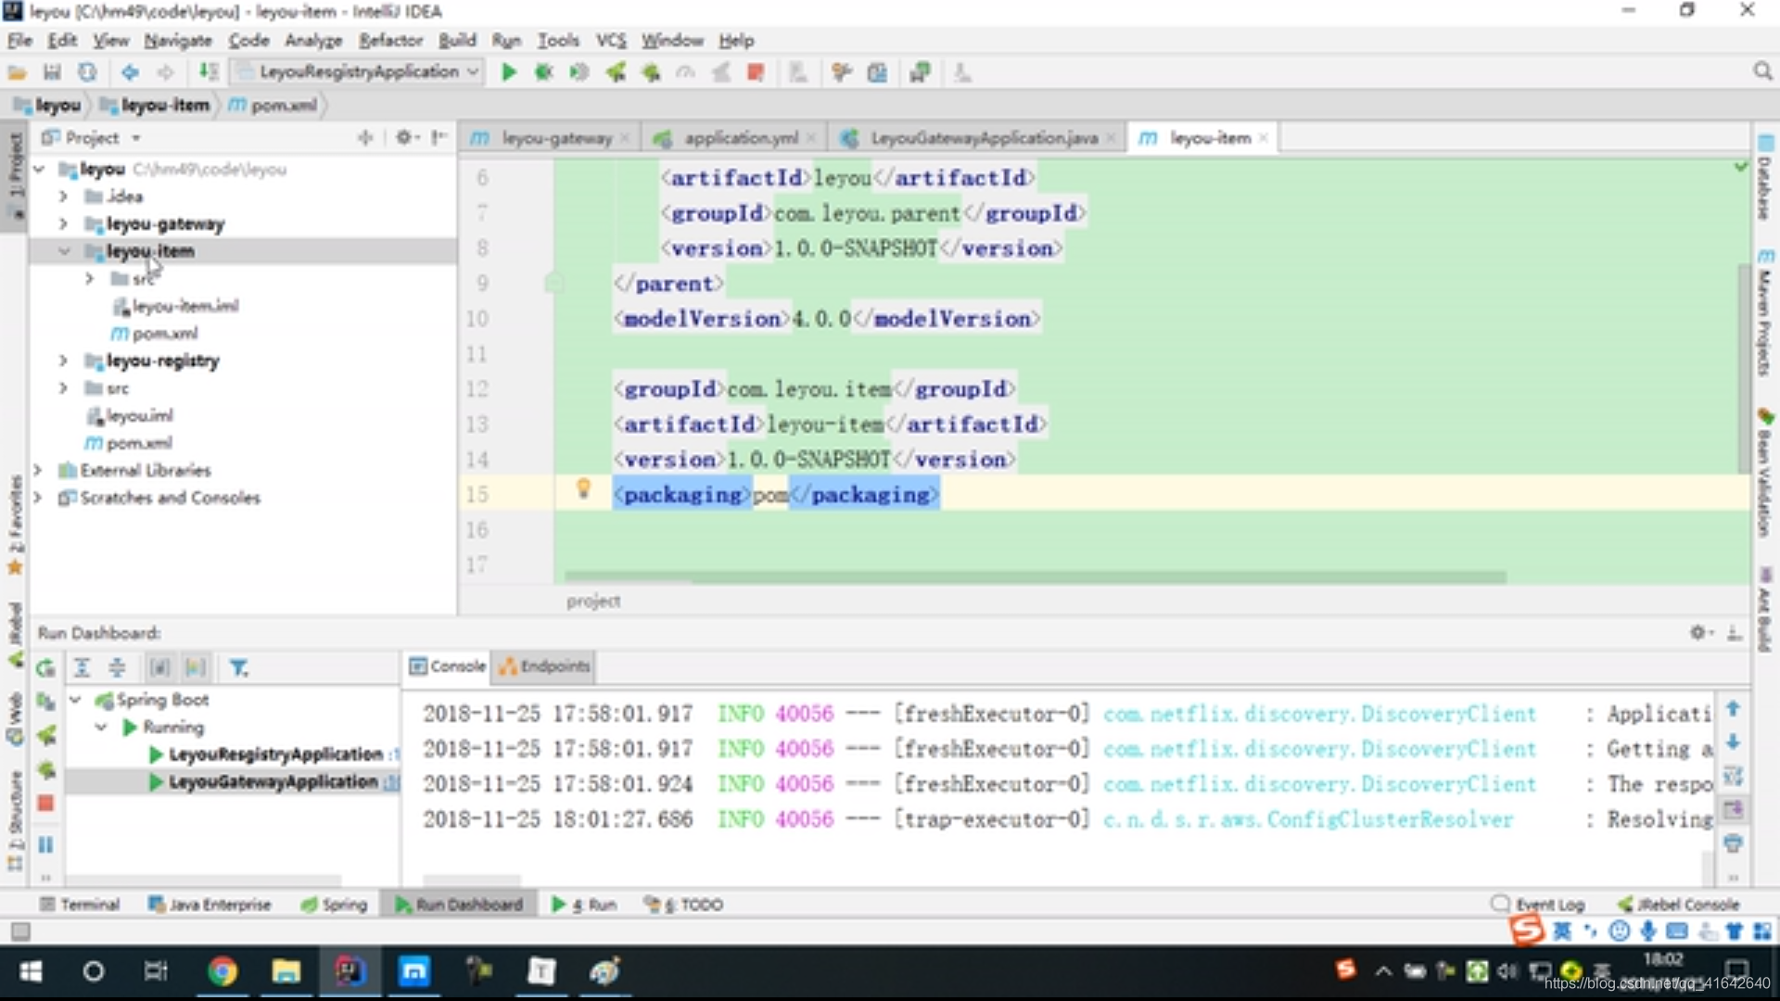1780x1001 pixels.
Task: Start debugging with the Debug bug icon
Action: point(544,72)
